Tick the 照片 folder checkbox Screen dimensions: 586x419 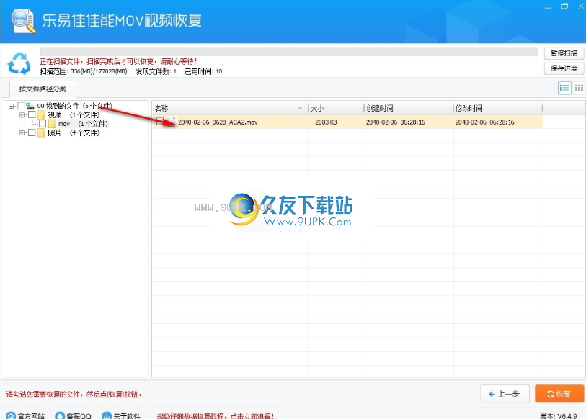tap(32, 132)
